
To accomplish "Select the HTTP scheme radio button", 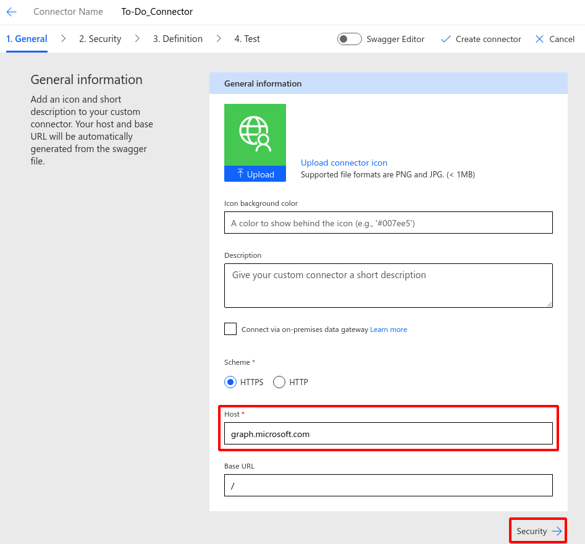I will click(x=279, y=382).
